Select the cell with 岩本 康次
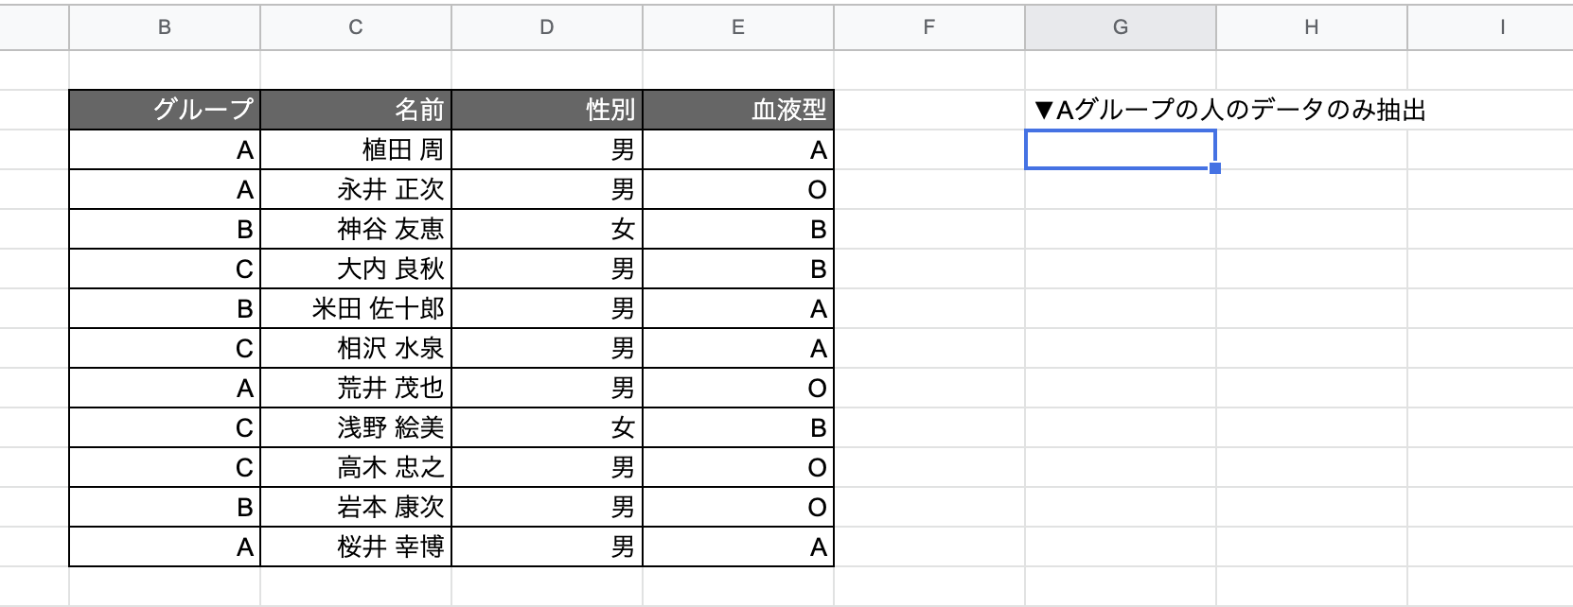 (x=356, y=508)
